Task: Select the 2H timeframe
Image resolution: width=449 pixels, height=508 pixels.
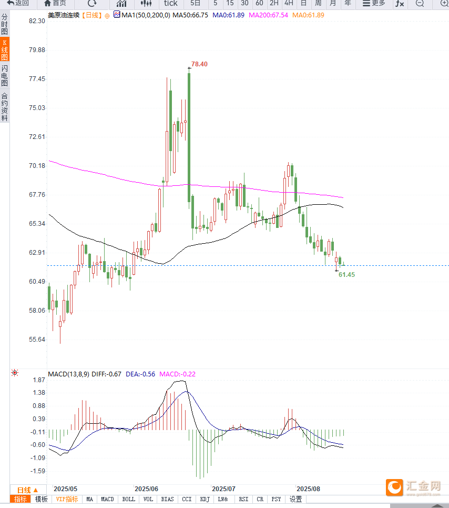Action: click(x=274, y=3)
